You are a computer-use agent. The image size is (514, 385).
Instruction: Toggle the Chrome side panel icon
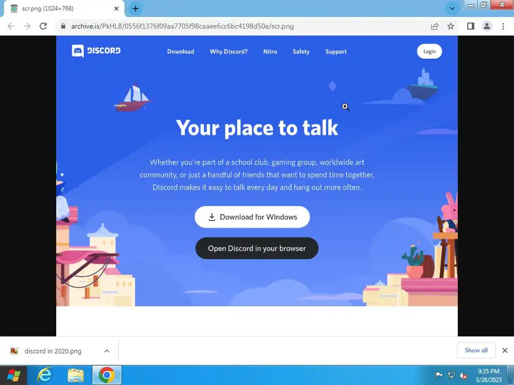471,26
